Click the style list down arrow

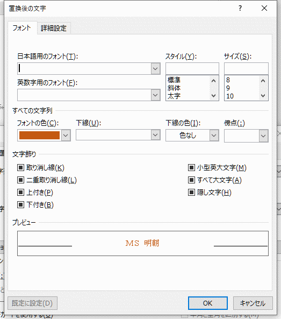[x=213, y=95]
